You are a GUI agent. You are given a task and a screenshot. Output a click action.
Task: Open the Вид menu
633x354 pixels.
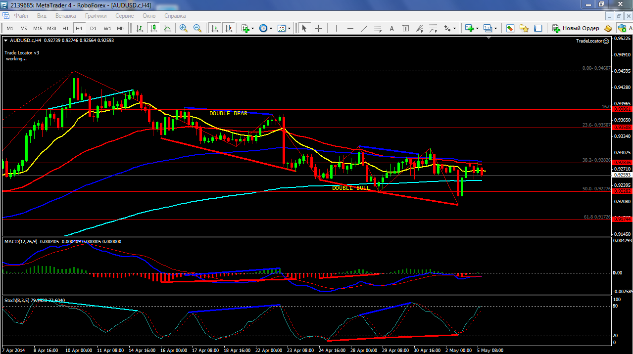pyautogui.click(x=42, y=15)
